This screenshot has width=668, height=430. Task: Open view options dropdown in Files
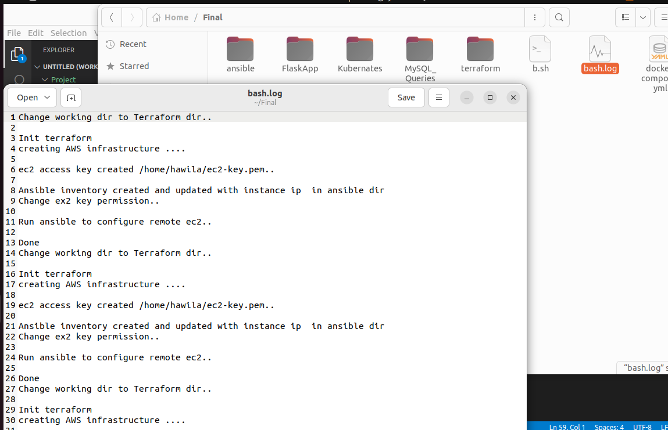pos(643,17)
